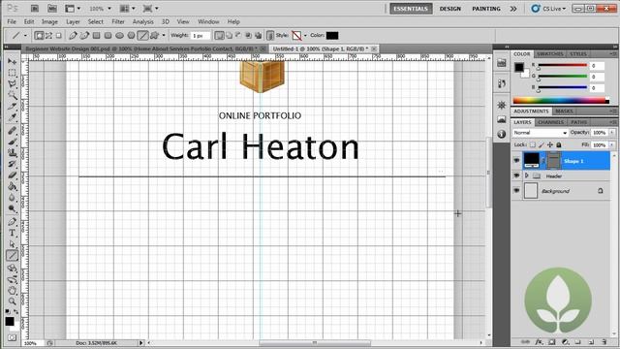The height and width of the screenshot is (349, 620).
Task: Show more workspaces via the double-arrow
Action: tap(513, 9)
